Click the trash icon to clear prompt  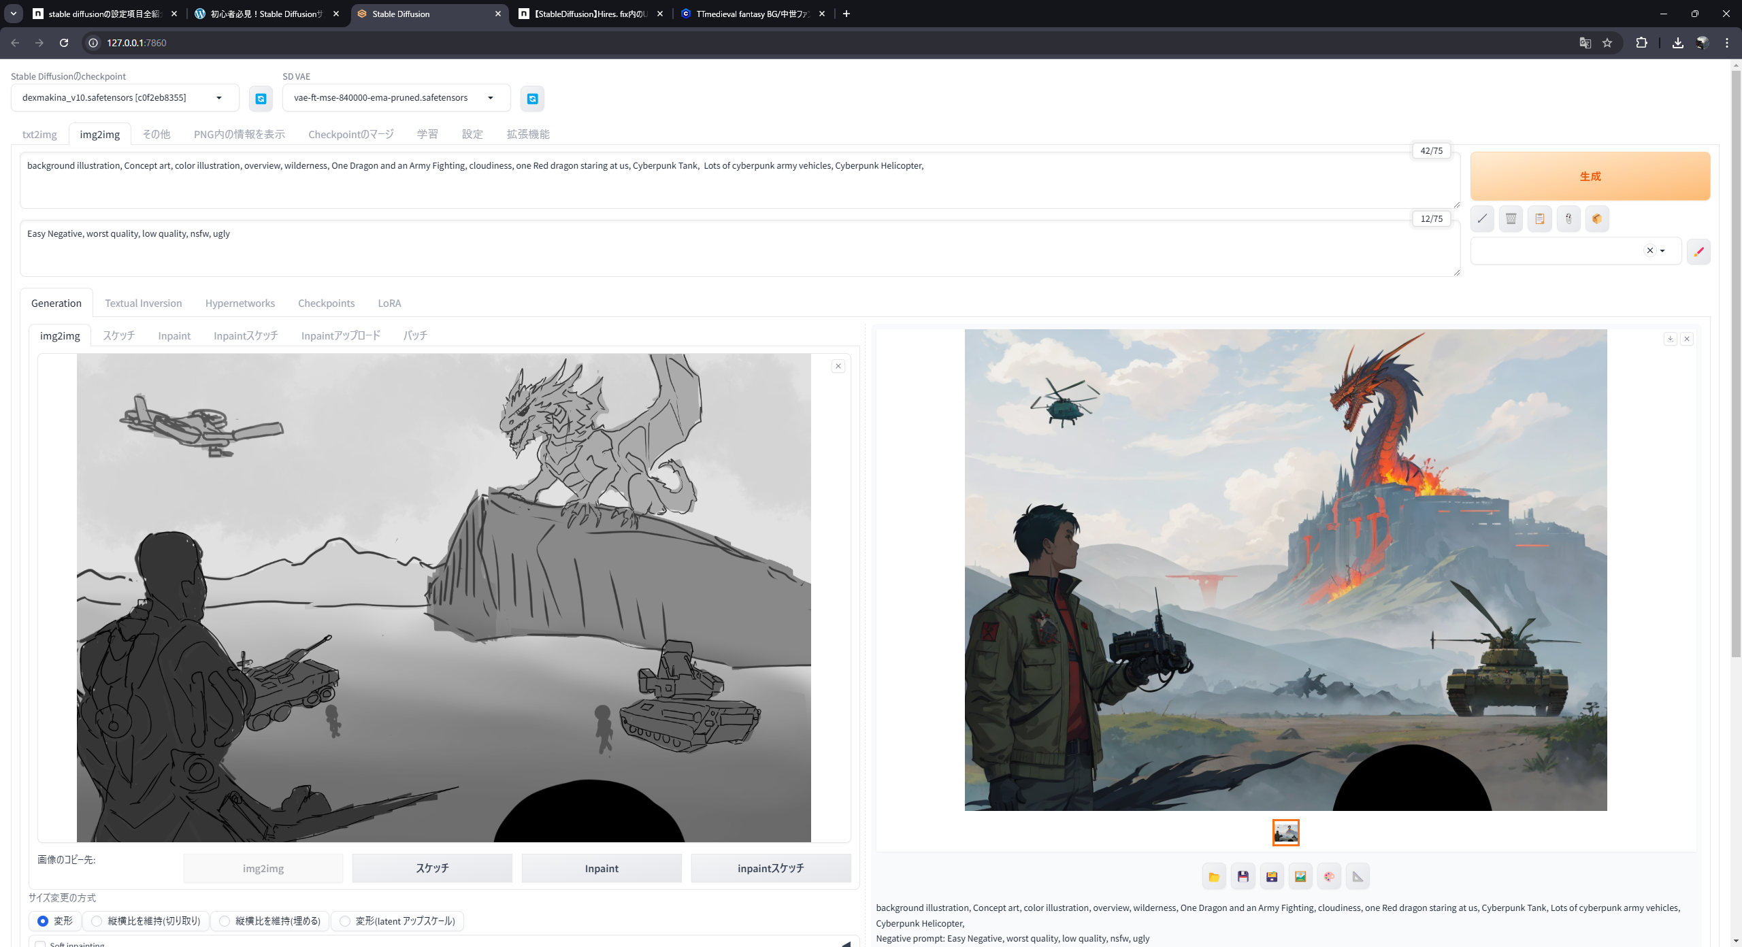point(1511,219)
